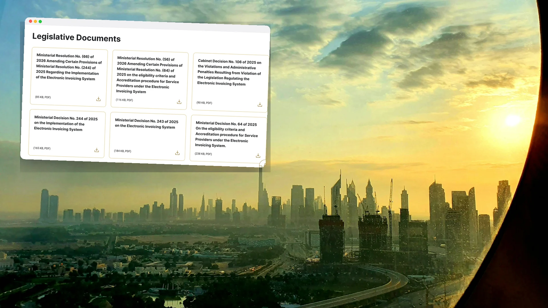Open Ministerial Decision No. 244 of 2025 title
The height and width of the screenshot is (308, 548).
66,123
